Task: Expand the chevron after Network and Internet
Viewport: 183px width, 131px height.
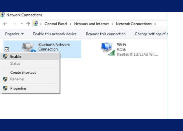Action: (112, 24)
